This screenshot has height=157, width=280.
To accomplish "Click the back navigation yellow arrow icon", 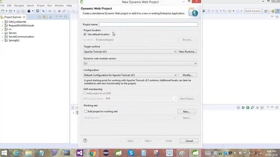I will point(230,11).
